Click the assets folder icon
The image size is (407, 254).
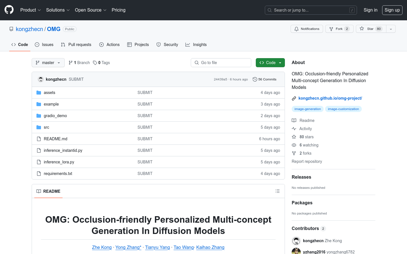(x=39, y=93)
